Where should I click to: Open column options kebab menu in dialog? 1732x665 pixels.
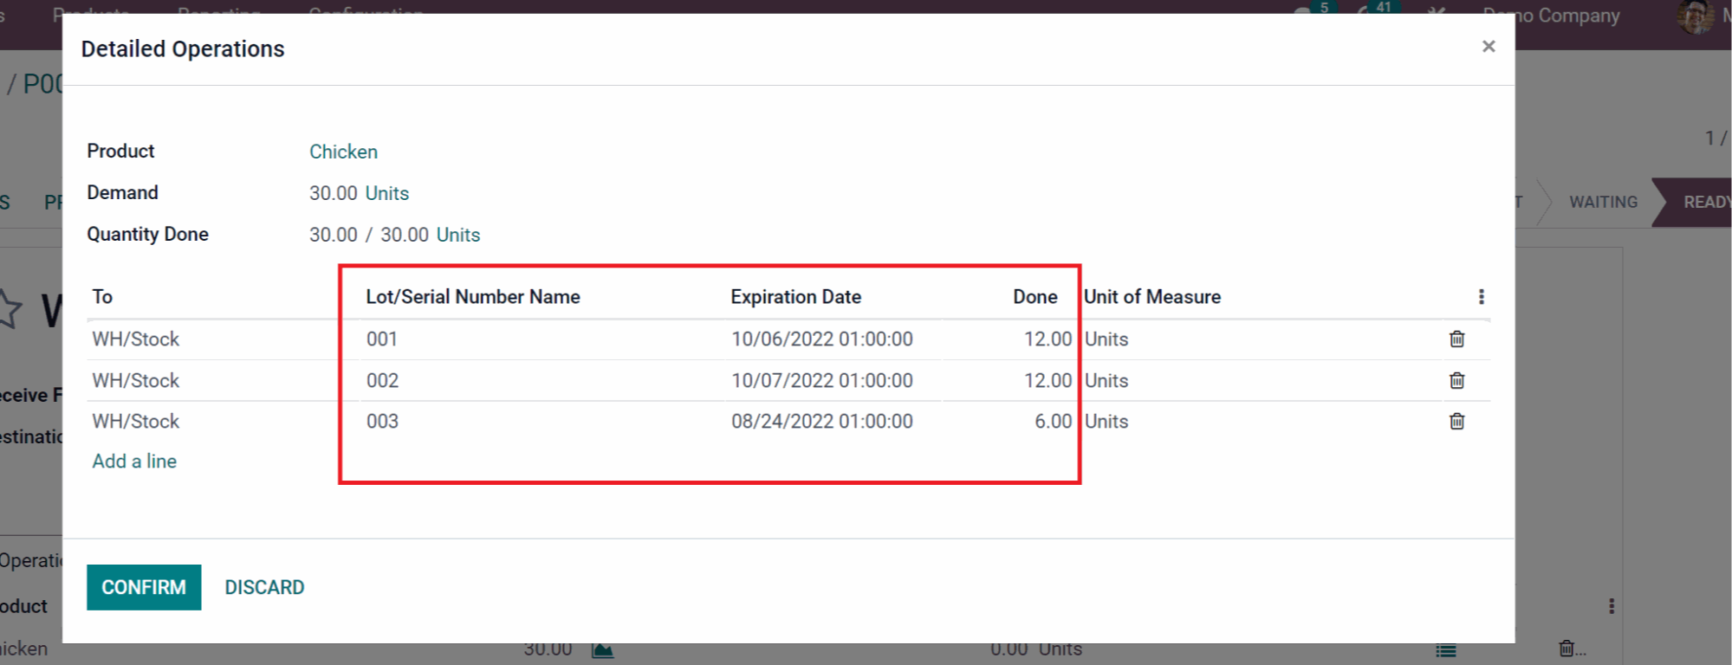tap(1481, 297)
